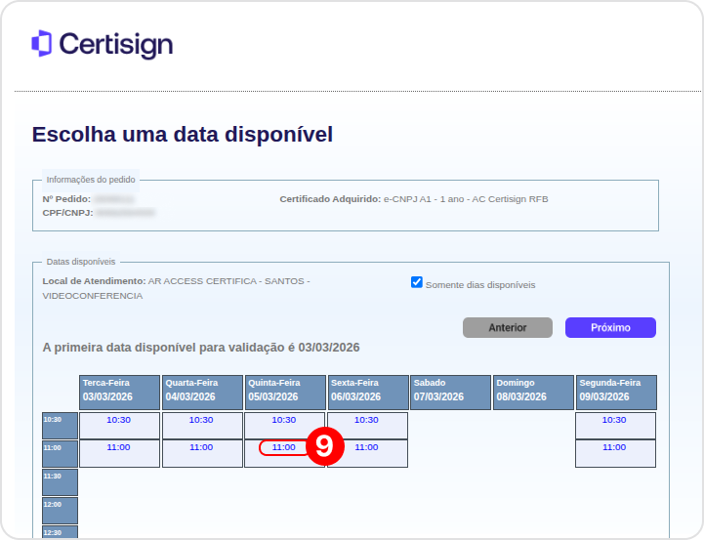Click the Nº Pedido label
This screenshot has height=540, width=704.
coord(66,199)
